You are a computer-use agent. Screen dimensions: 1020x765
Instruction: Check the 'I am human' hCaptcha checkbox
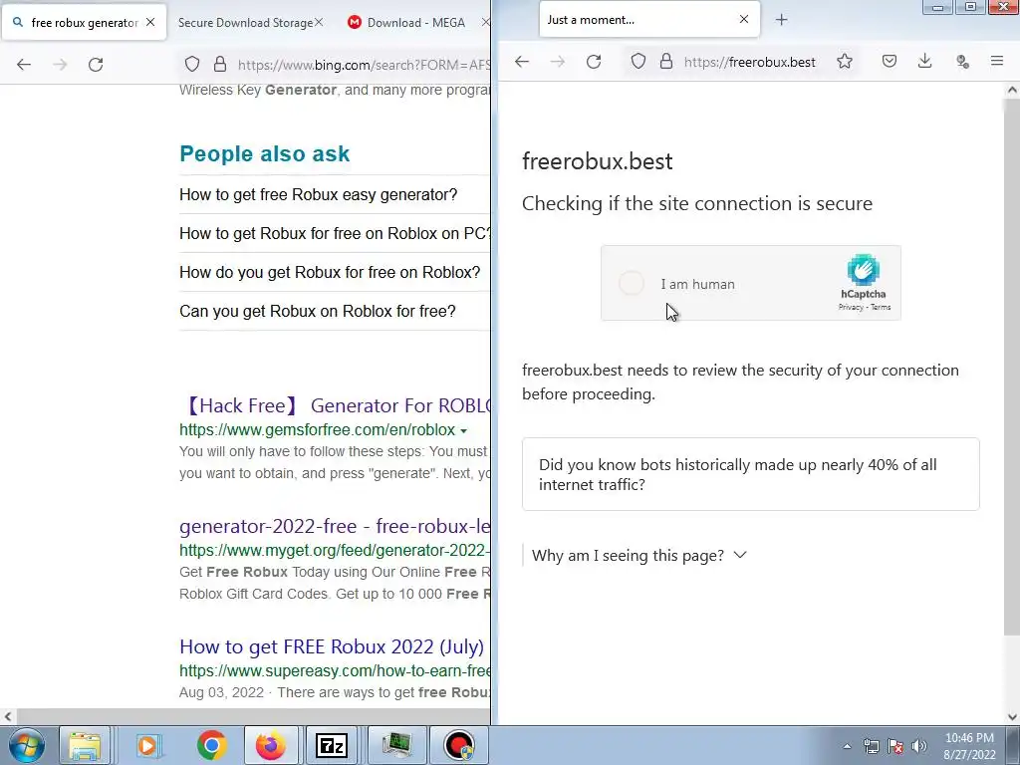point(631,284)
